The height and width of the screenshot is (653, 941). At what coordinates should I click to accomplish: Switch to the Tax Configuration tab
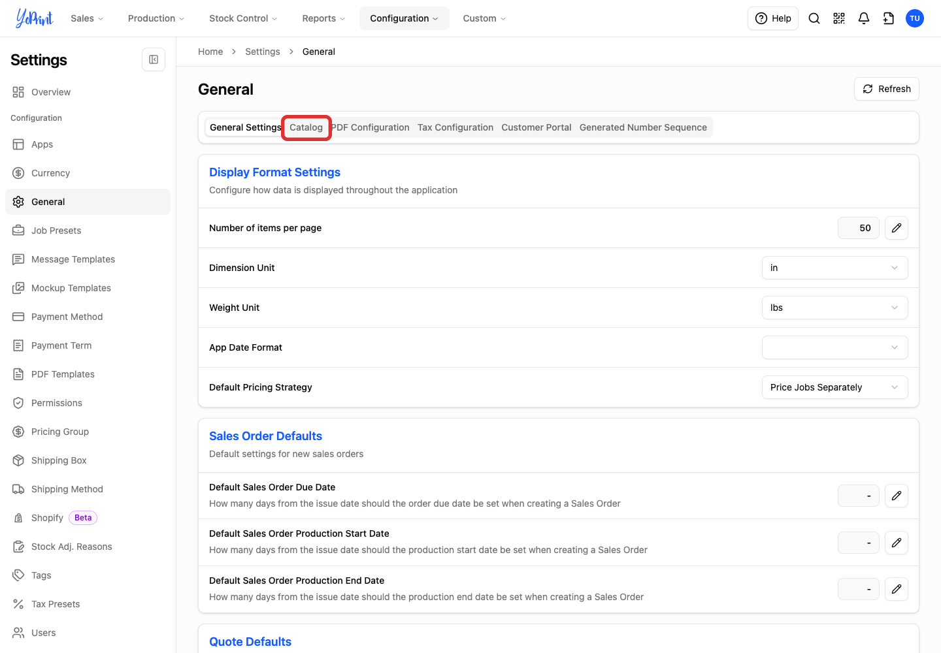point(455,127)
